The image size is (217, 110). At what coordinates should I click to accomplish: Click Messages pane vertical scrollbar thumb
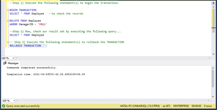(213, 78)
